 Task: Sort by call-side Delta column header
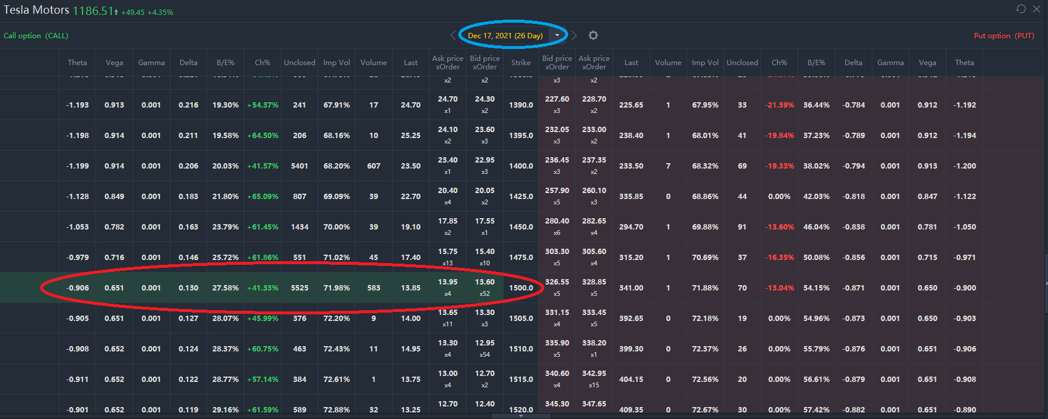pos(188,62)
